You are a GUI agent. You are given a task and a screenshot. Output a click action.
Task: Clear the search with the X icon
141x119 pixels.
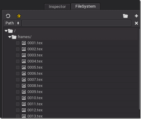(x=136, y=23)
